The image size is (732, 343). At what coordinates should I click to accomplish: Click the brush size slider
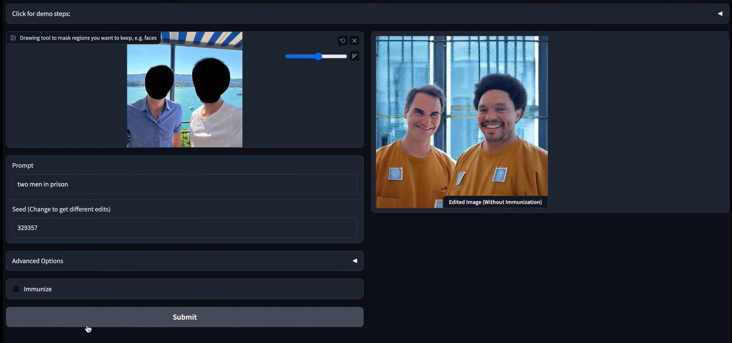point(316,56)
